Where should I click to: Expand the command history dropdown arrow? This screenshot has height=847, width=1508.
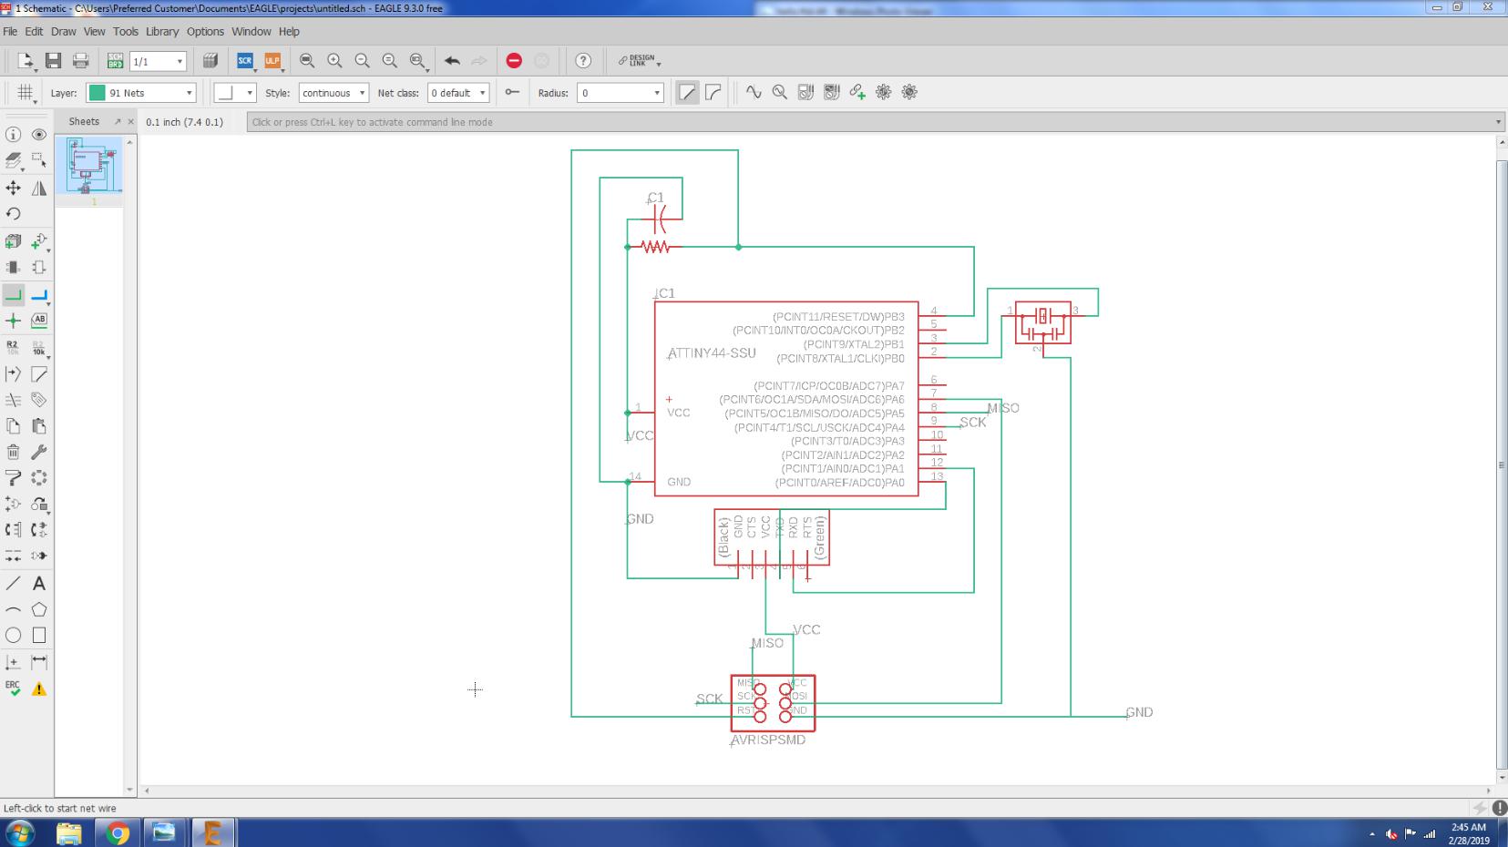pyautogui.click(x=1498, y=122)
